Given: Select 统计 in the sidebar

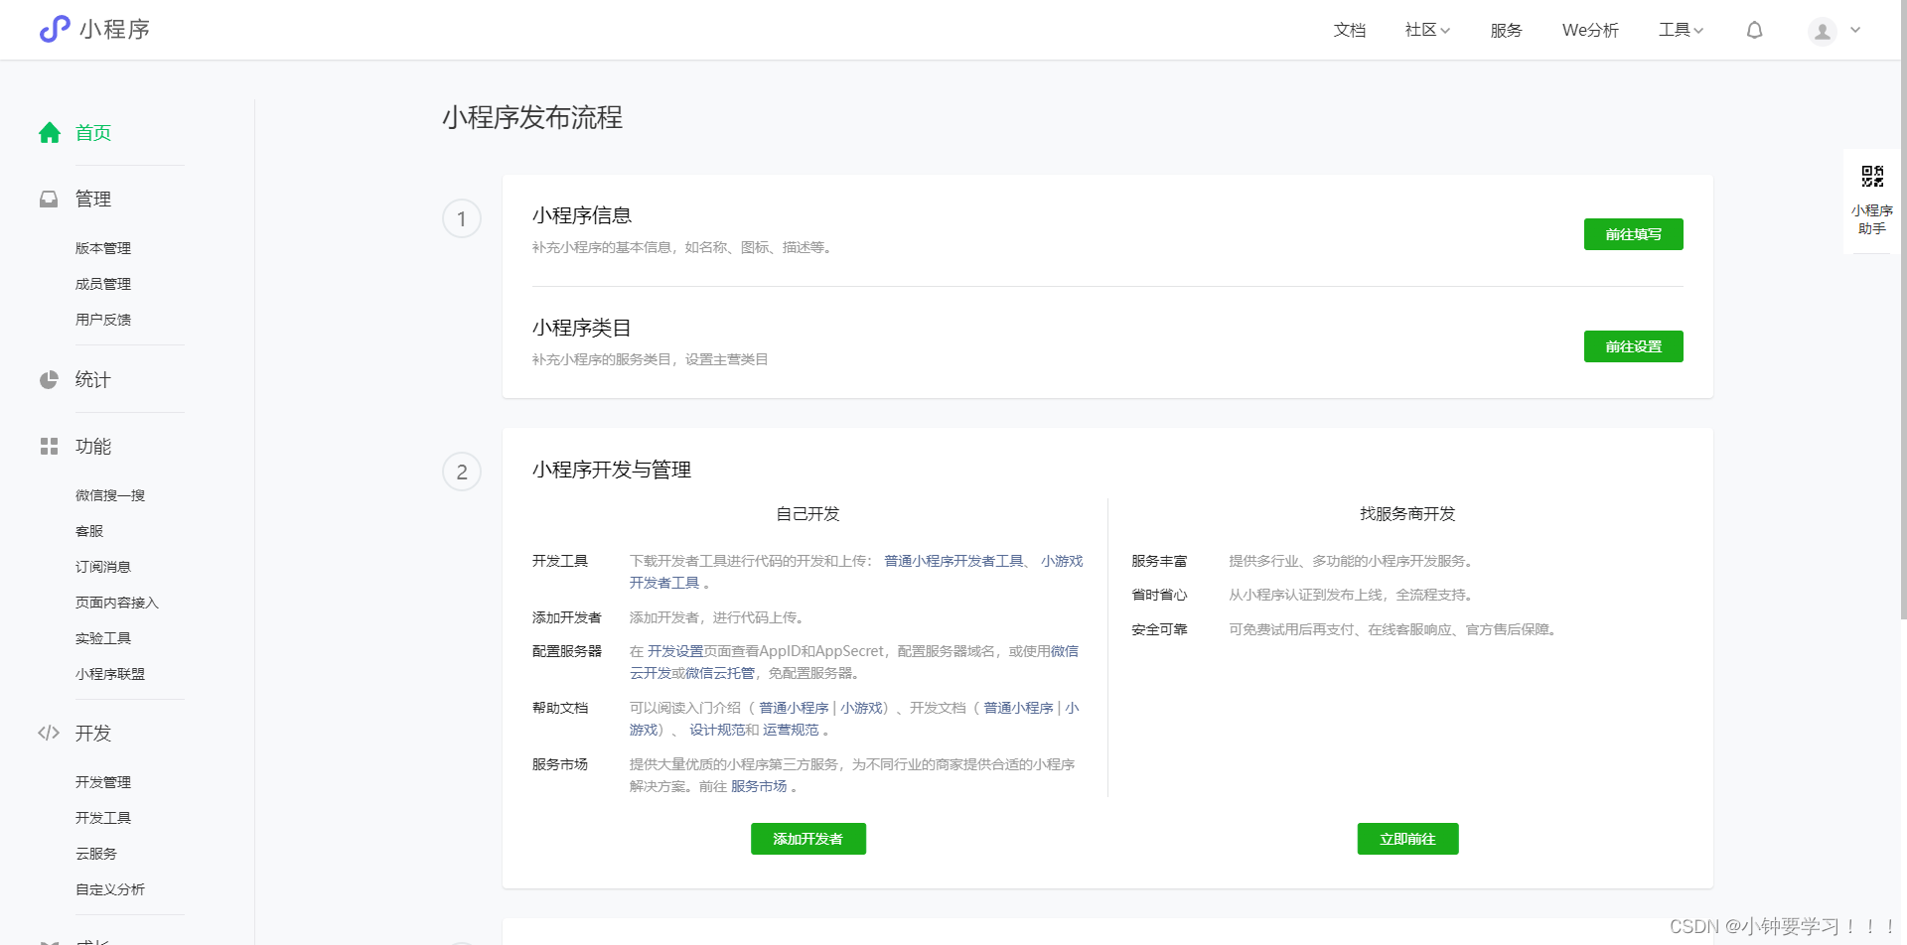Looking at the screenshot, I should point(93,379).
